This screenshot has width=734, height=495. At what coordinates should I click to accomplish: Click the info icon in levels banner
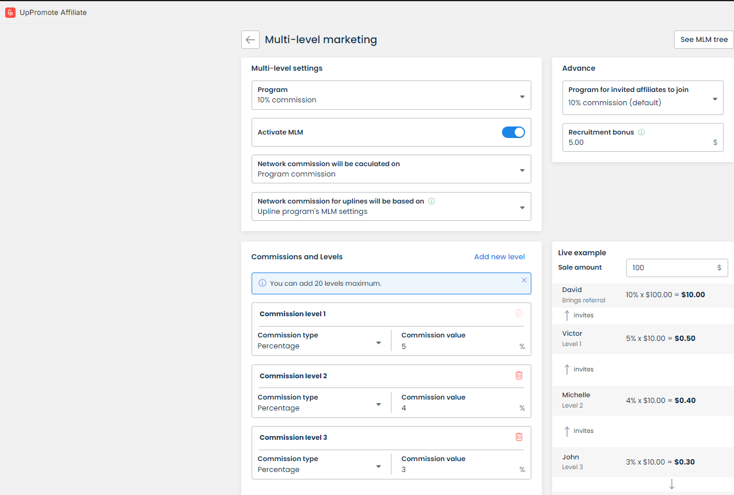263,283
